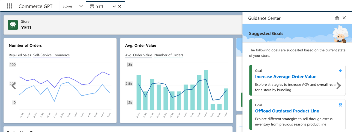Image resolution: width=359 pixels, height=132 pixels.
Task: Open the Increase Average Order Value goal link
Action: [x=286, y=77]
